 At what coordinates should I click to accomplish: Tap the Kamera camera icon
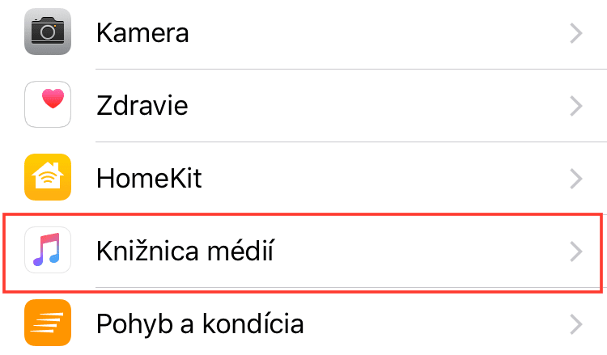(48, 32)
